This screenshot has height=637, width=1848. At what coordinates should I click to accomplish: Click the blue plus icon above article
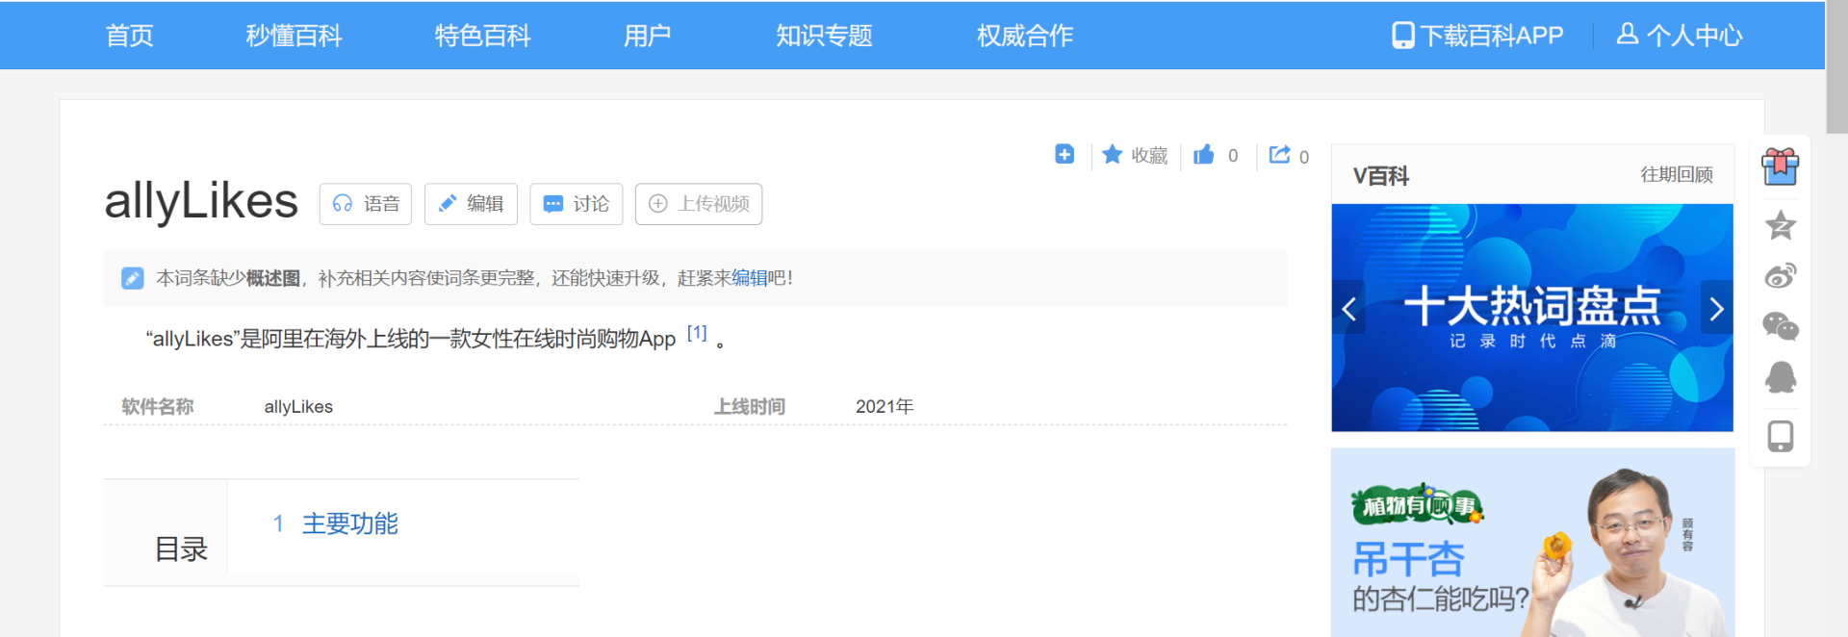[1065, 154]
